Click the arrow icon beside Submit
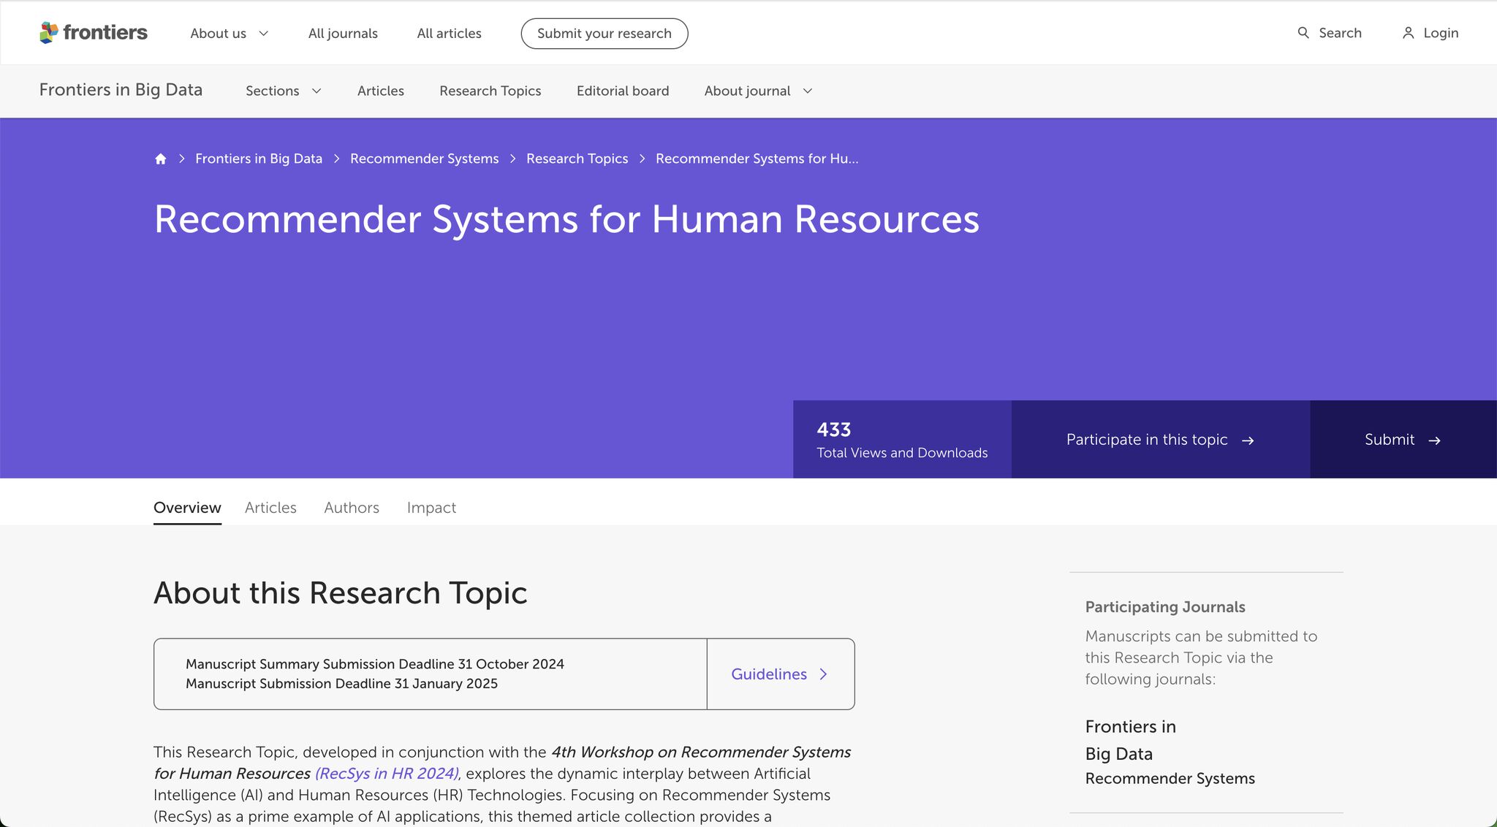 1434,441
